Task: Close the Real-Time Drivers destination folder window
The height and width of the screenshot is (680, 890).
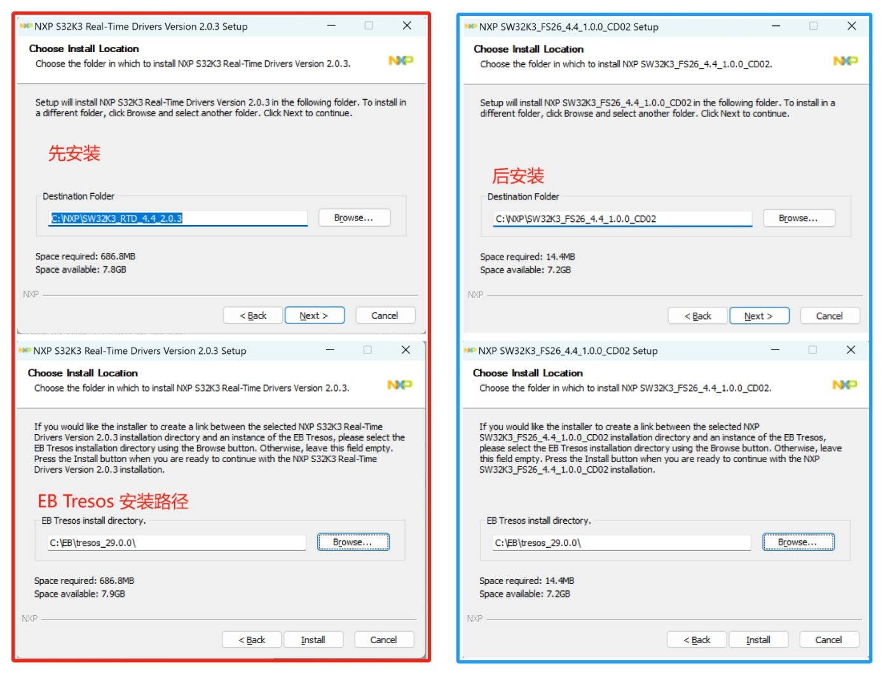Action: (x=407, y=26)
